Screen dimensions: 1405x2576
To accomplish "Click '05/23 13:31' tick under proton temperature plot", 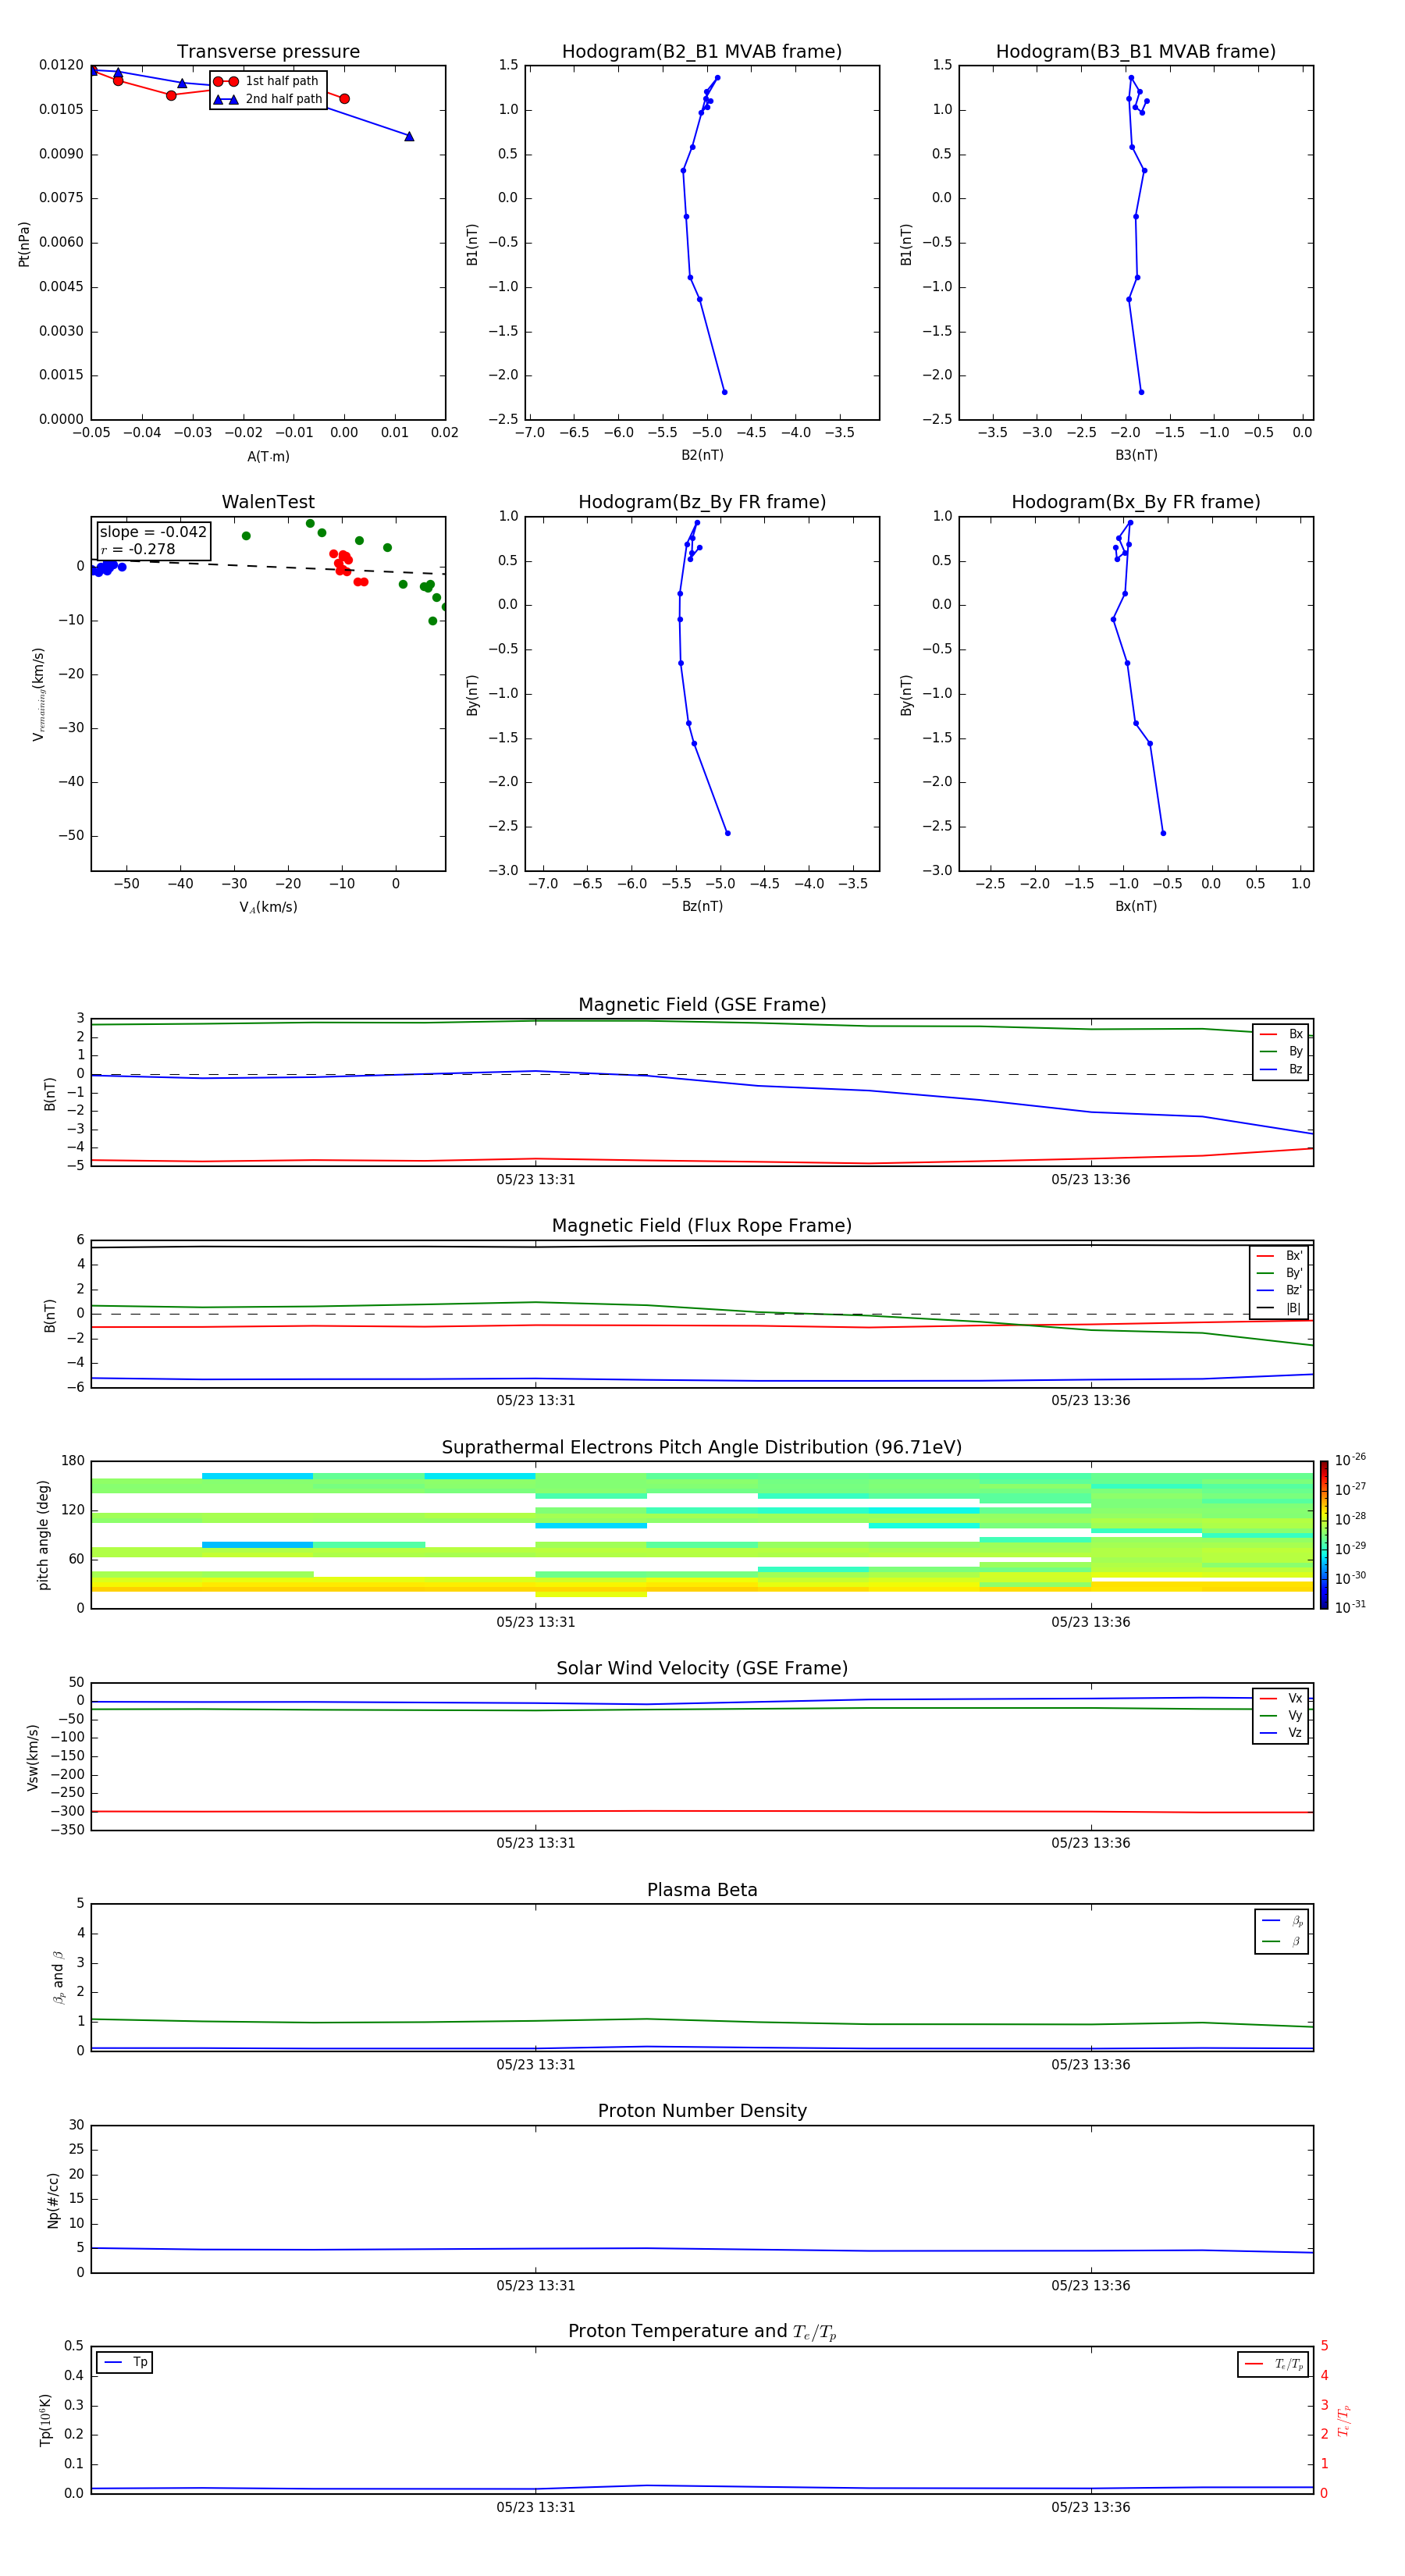I will 536,2507.
